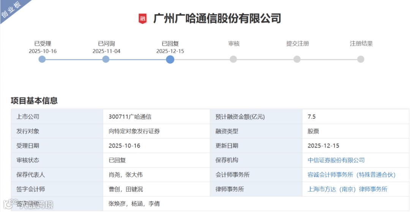Click the 审核状态 row label
Screen dimensions: 410x212
click(x=28, y=160)
